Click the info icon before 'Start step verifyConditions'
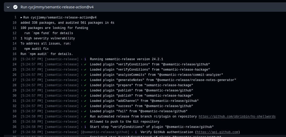This screenshot has height=137, width=286. click(85, 127)
